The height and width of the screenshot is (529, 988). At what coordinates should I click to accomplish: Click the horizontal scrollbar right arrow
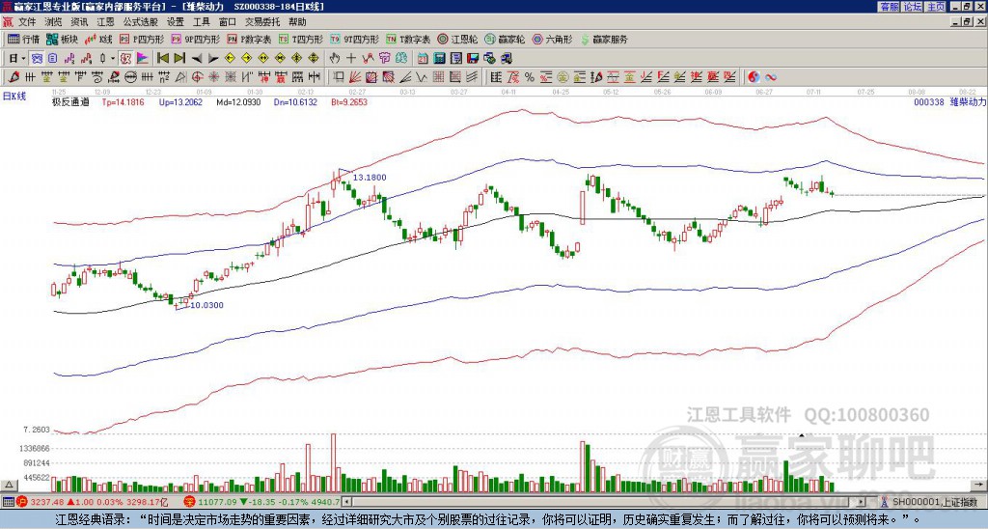(861, 502)
